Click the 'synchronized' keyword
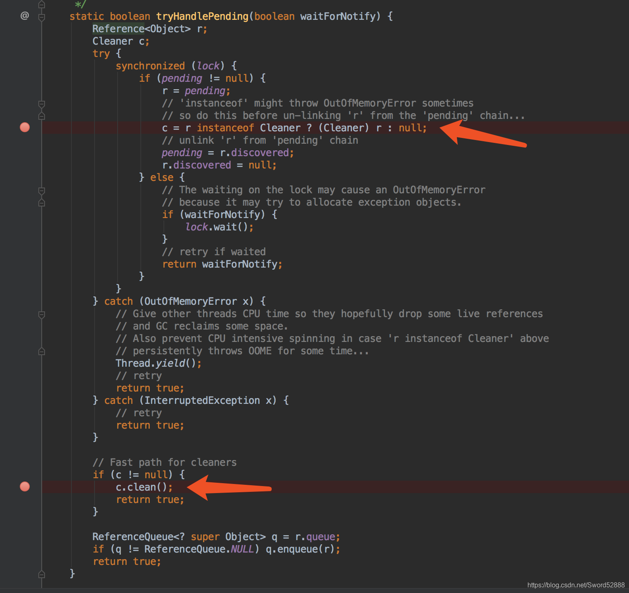 (x=150, y=66)
